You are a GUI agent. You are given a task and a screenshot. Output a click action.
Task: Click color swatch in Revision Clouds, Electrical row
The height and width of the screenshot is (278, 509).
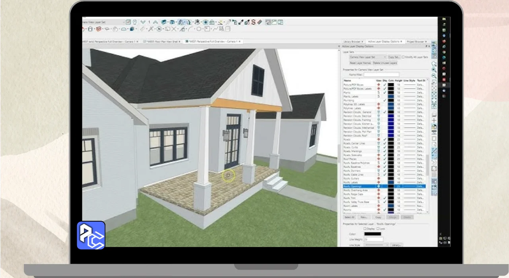(391, 116)
